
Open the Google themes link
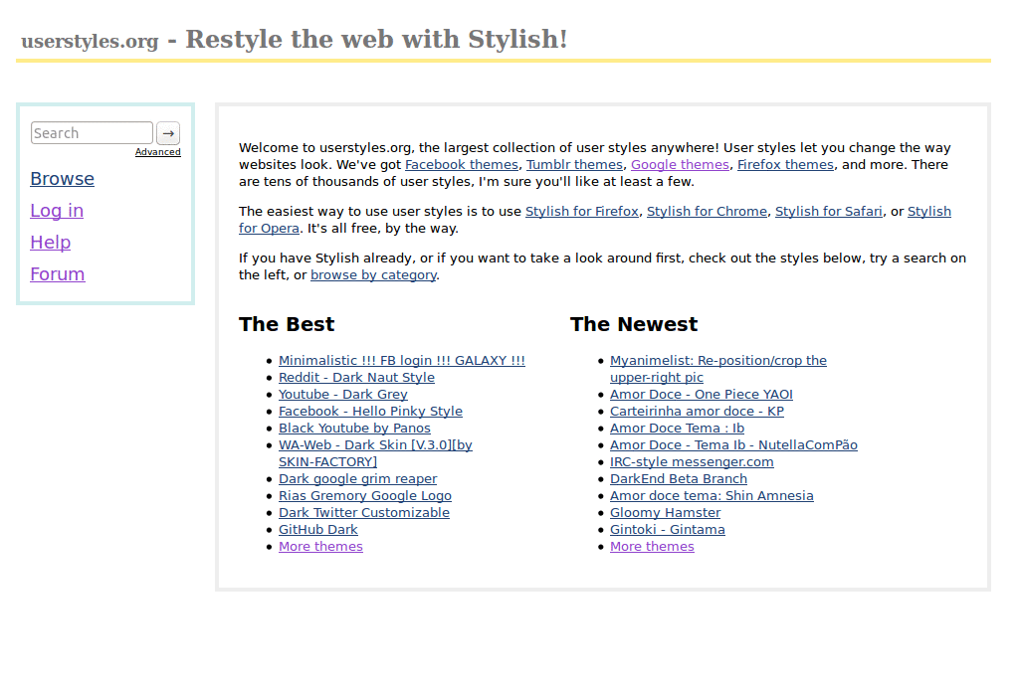[x=680, y=165]
